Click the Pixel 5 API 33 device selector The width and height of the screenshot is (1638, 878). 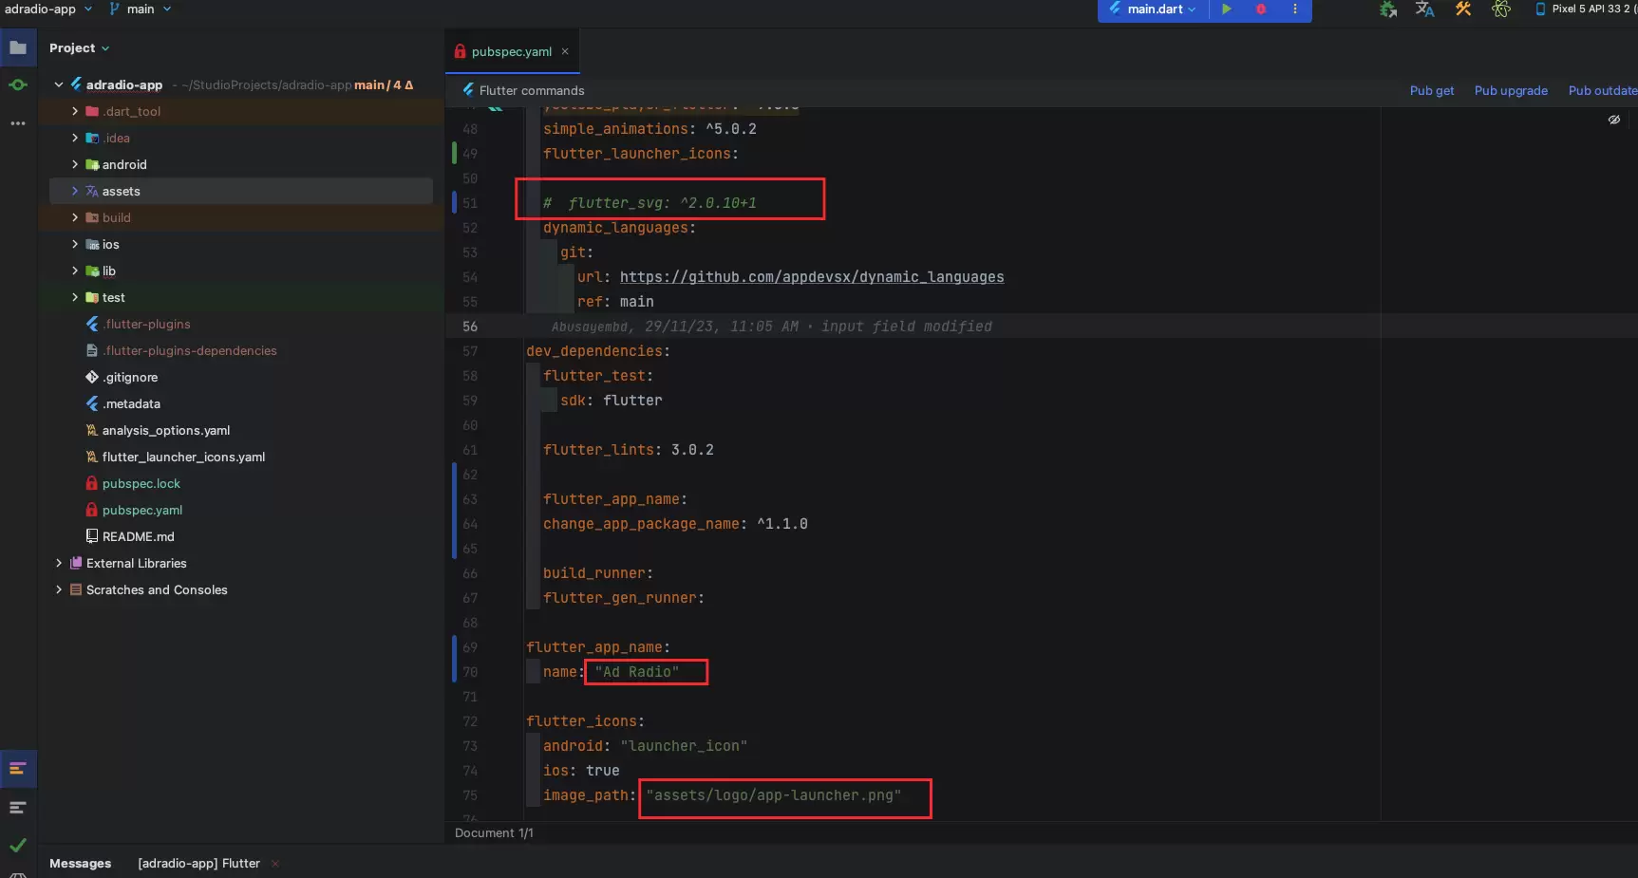pyautogui.click(x=1585, y=9)
